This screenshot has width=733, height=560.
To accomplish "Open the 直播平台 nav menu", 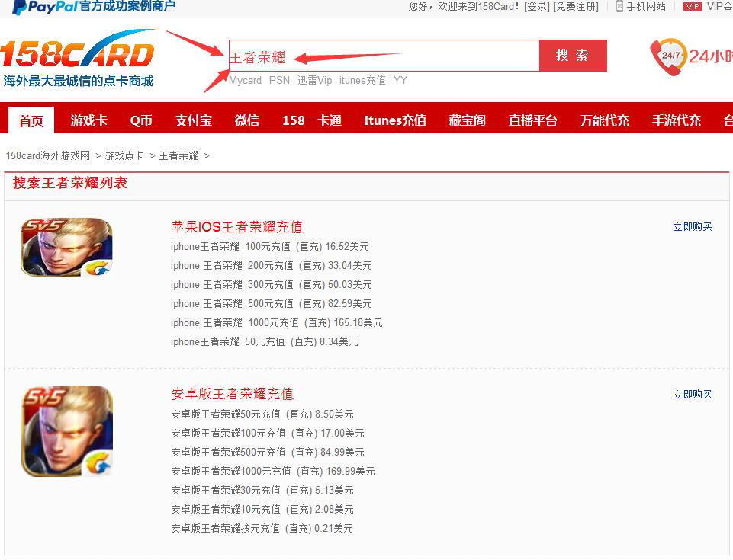I will [533, 120].
